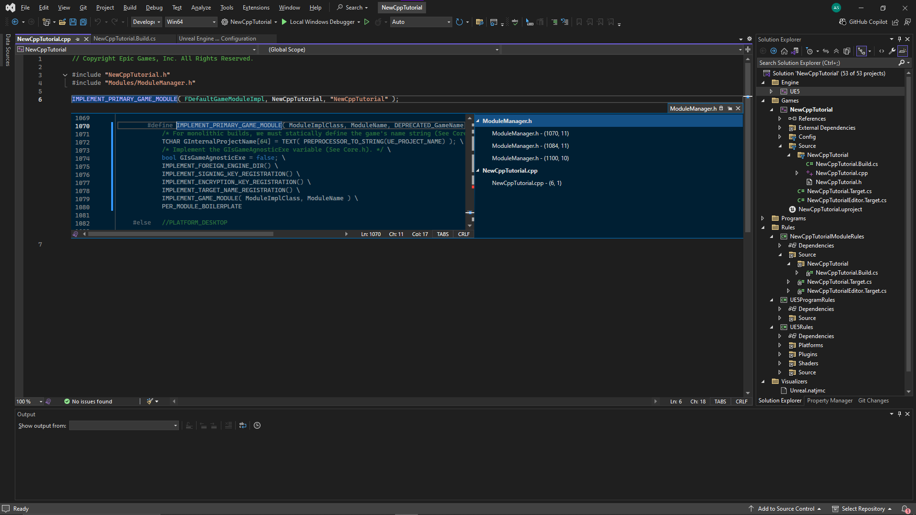The image size is (916, 515).
Task: Open the Auto stack frame dropdown
Action: pos(421,22)
